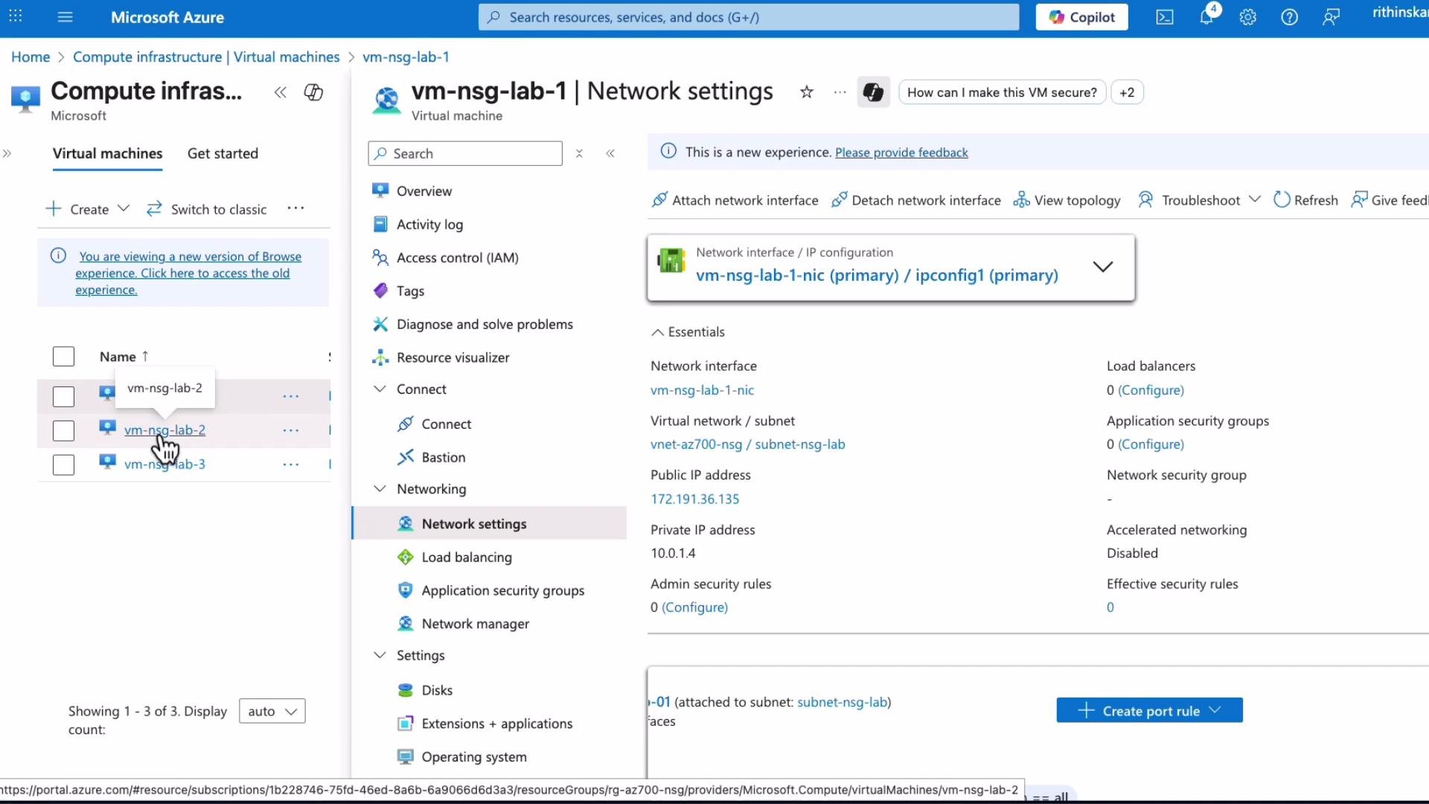Open more commands ellipsis next to Switch to classic
The height and width of the screenshot is (804, 1429).
(x=295, y=208)
